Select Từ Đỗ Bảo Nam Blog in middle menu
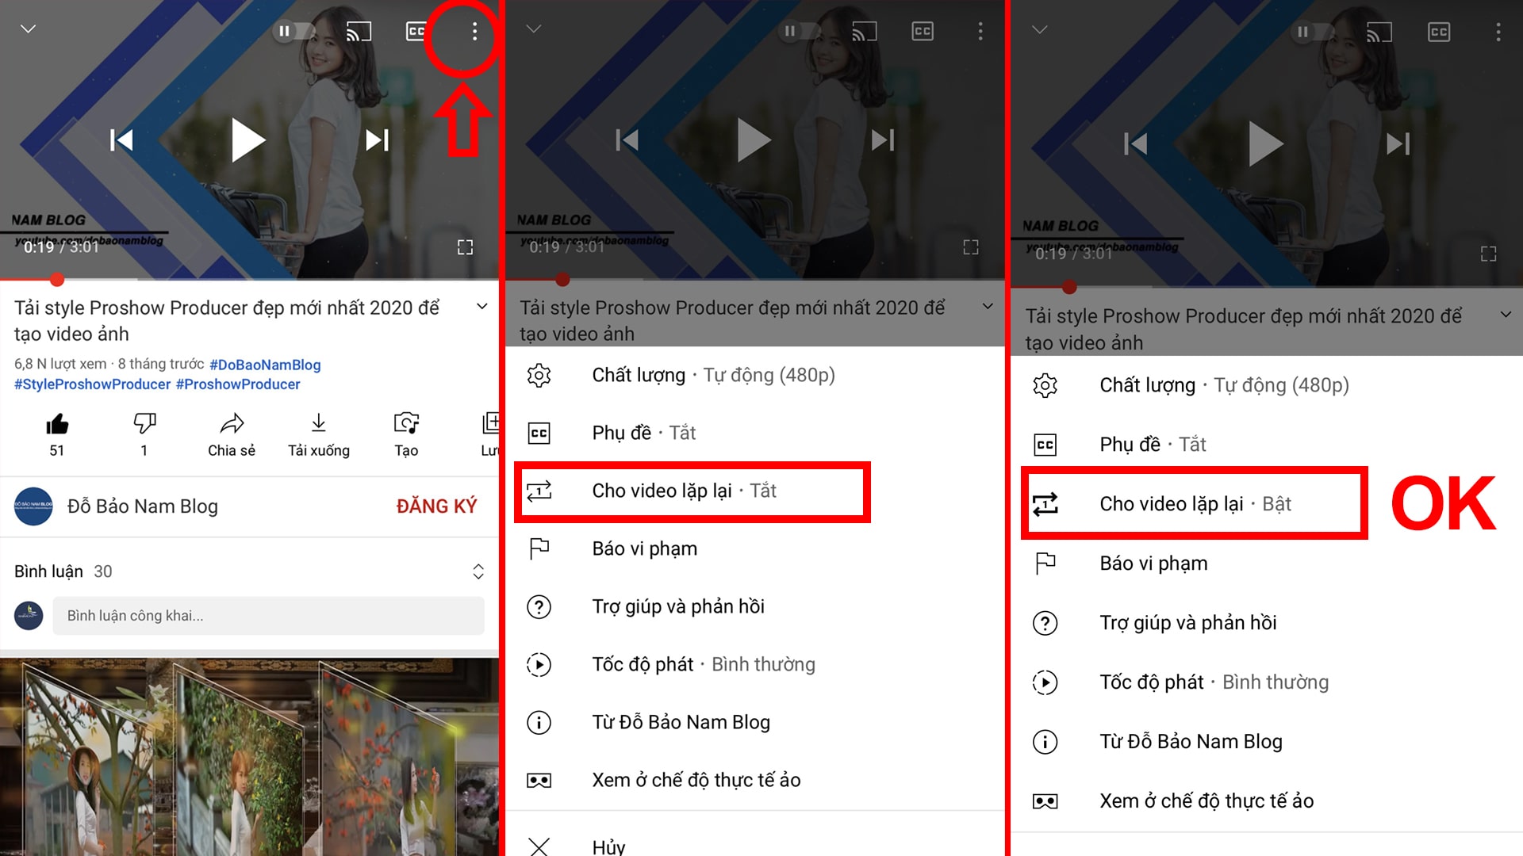 point(754,722)
